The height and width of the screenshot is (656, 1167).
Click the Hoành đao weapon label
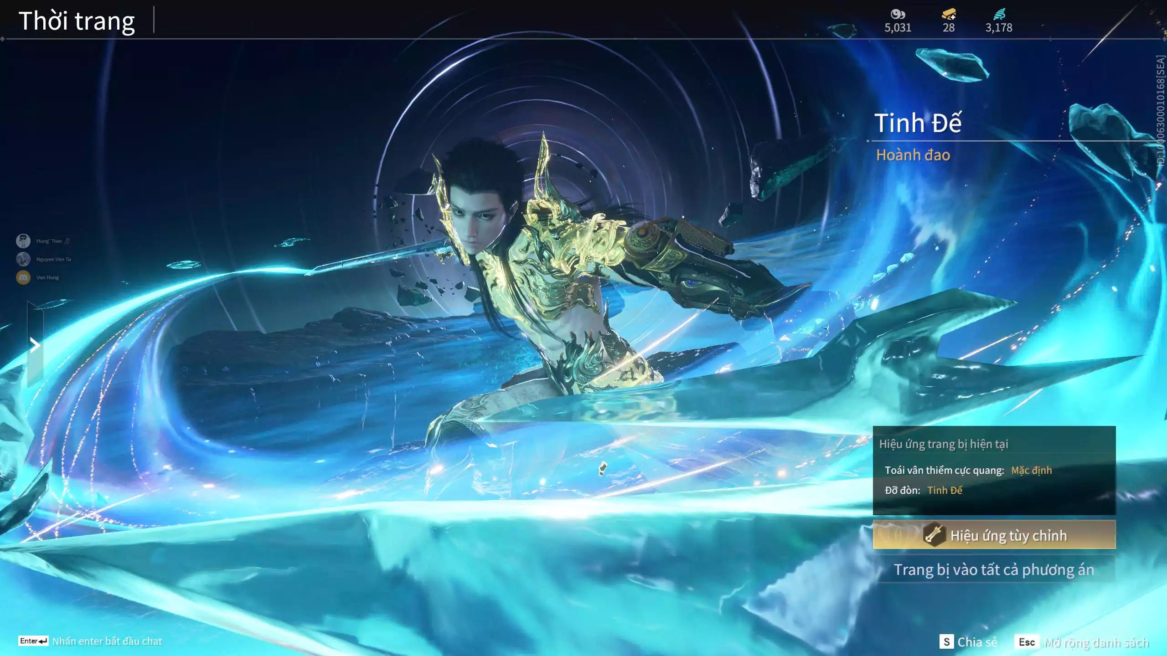click(913, 155)
